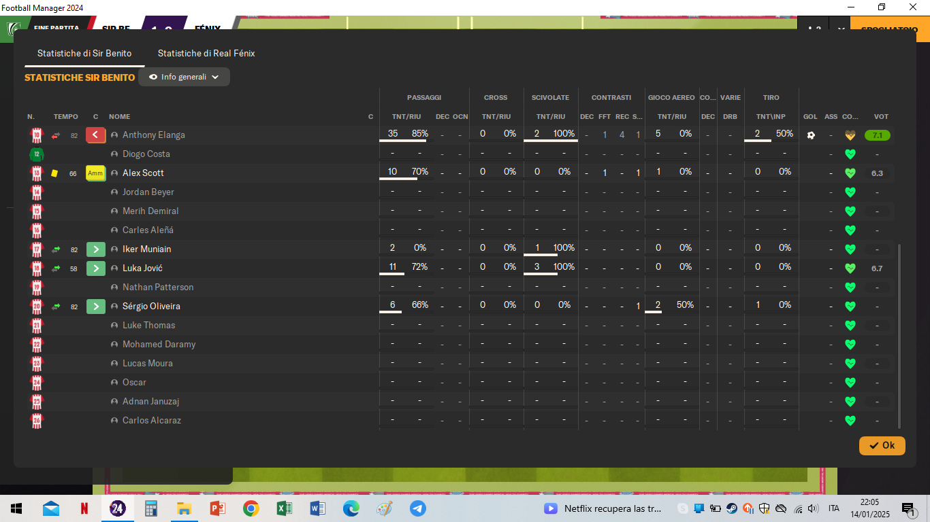Click Diogo Costa's green condition heart
Screen dimensions: 930x522
[850, 154]
